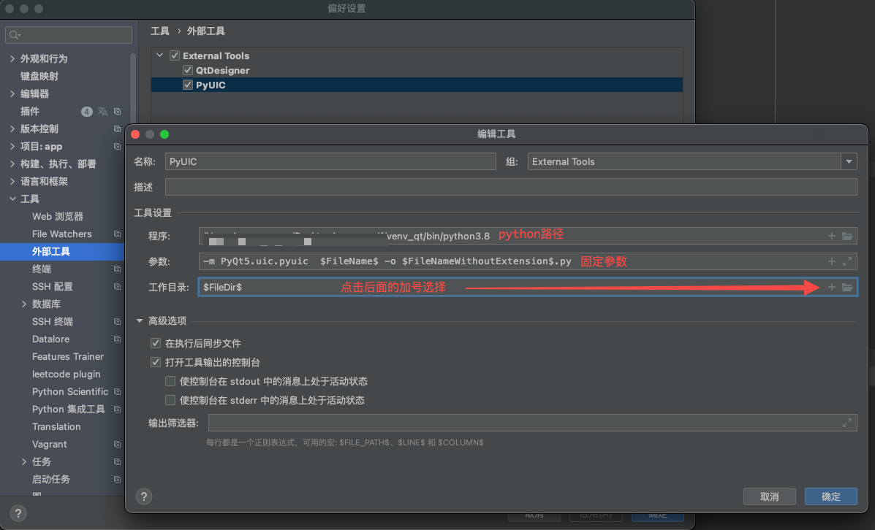Click the project-level icon beside SSH 终端
Image resolution: width=875 pixels, height=530 pixels.
(x=117, y=321)
